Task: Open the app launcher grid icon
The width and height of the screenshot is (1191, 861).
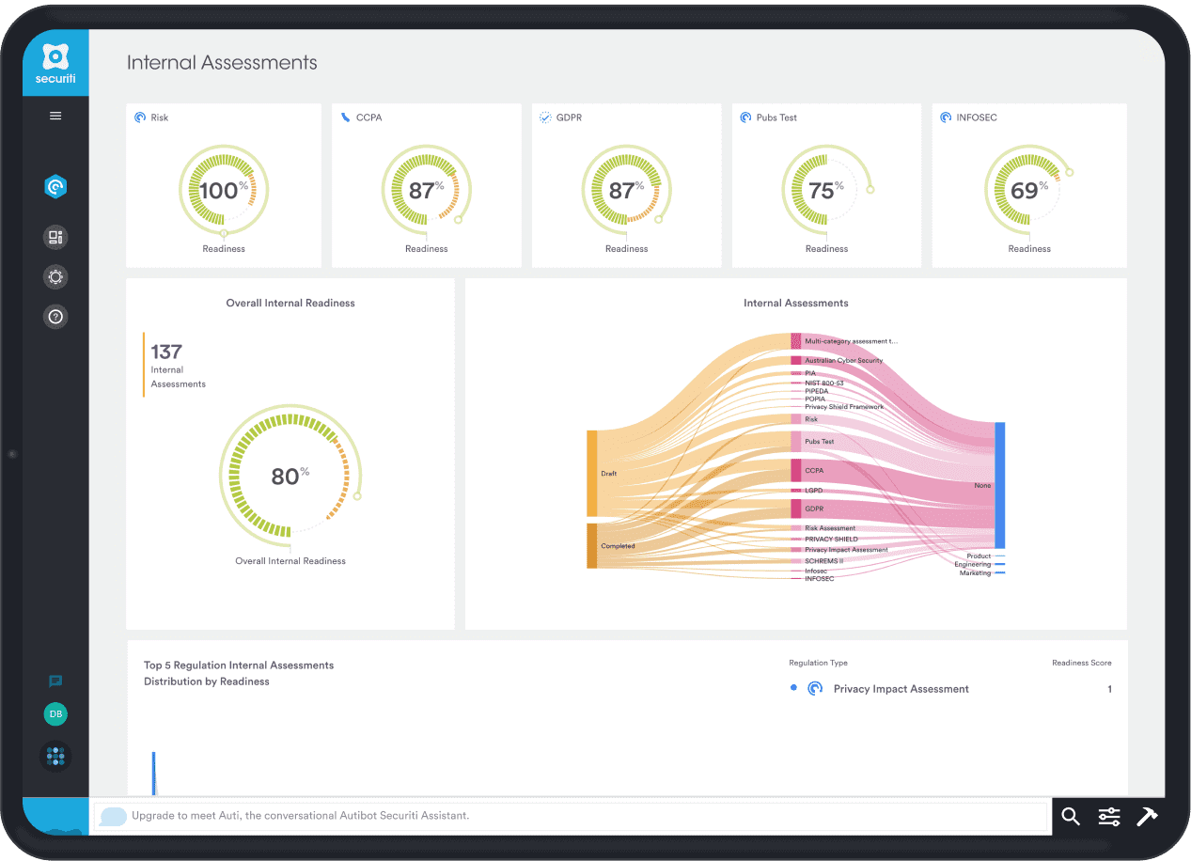Action: [55, 756]
